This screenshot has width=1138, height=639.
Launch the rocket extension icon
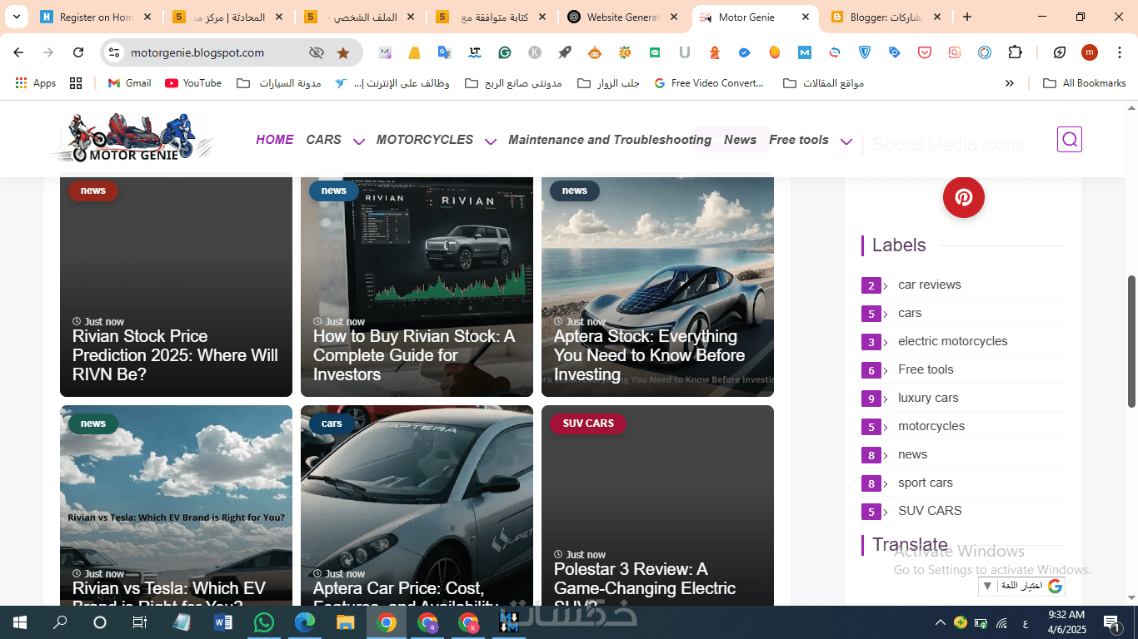click(565, 52)
